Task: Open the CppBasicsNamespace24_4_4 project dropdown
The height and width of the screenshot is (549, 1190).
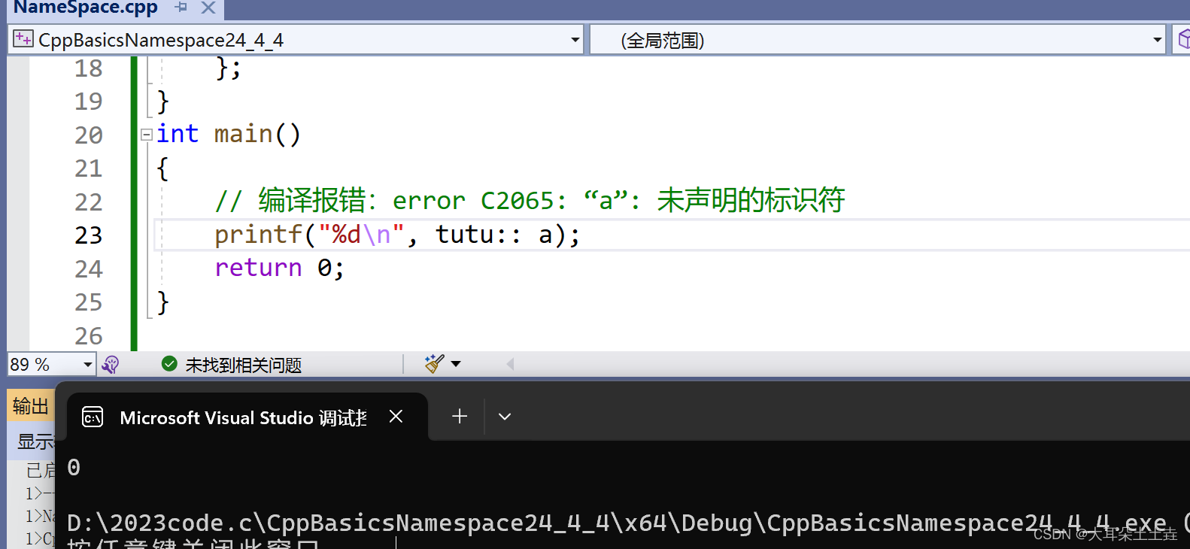Action: [x=575, y=40]
